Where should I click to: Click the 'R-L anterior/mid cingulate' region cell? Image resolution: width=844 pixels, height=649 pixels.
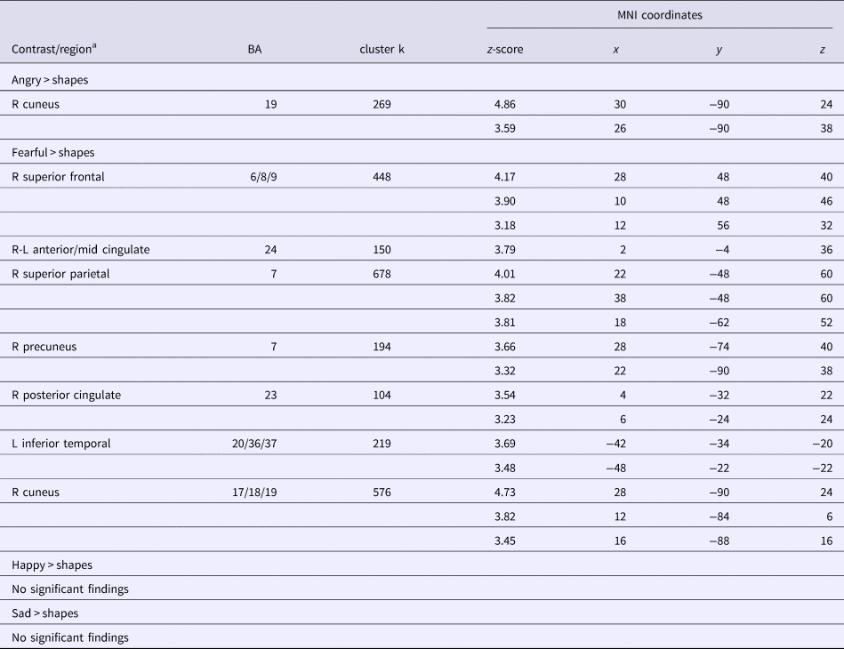81,250
